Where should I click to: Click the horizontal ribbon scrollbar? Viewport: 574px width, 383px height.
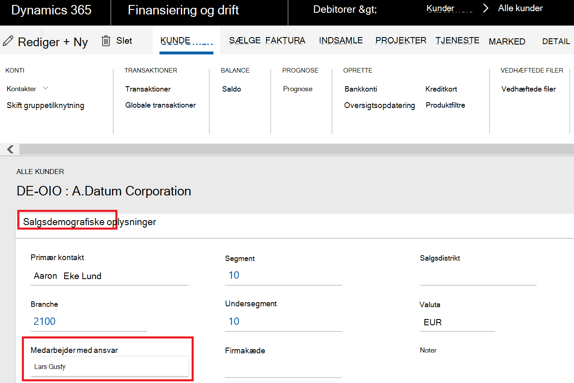(x=296, y=149)
